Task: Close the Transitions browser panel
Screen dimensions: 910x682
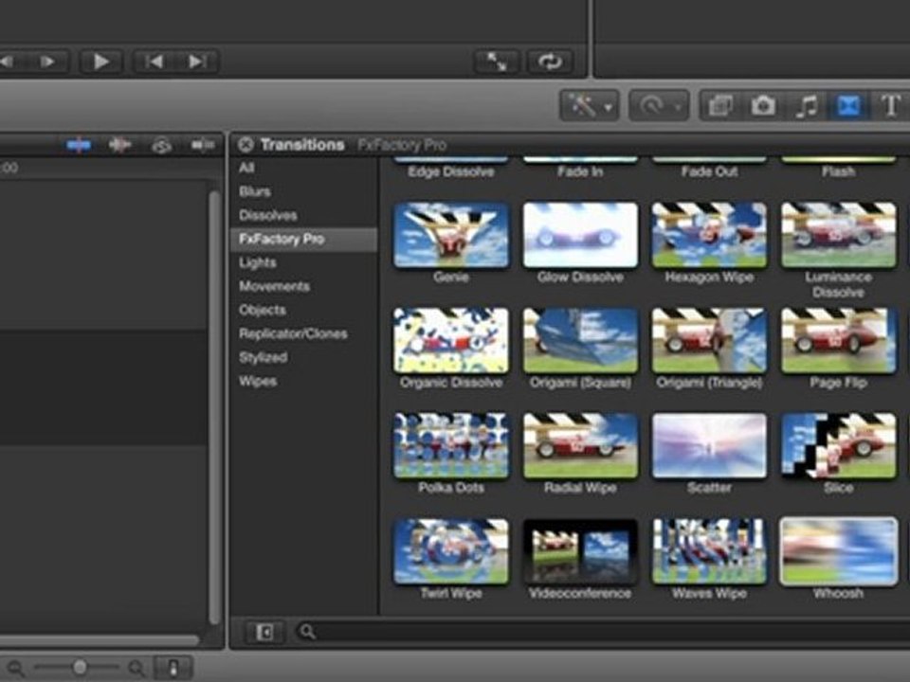Action: [246, 144]
